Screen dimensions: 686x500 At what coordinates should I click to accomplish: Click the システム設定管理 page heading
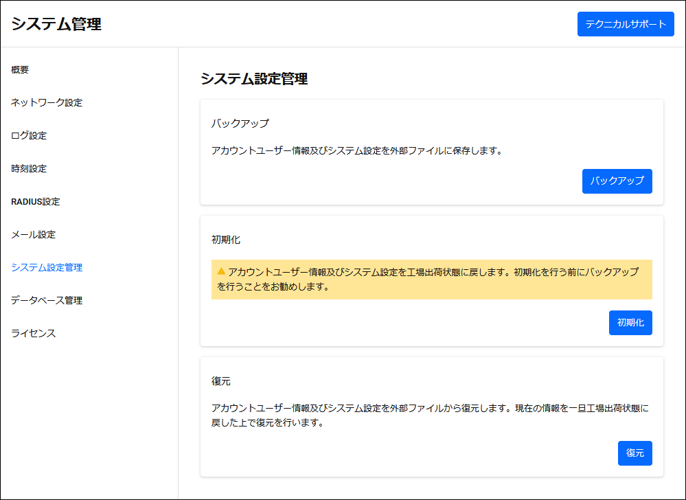point(254,79)
